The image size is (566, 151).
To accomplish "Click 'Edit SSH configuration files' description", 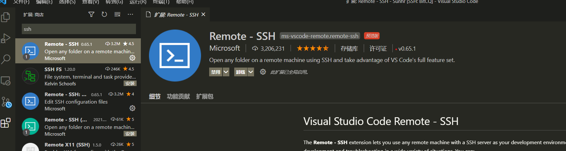I will coord(76,102).
